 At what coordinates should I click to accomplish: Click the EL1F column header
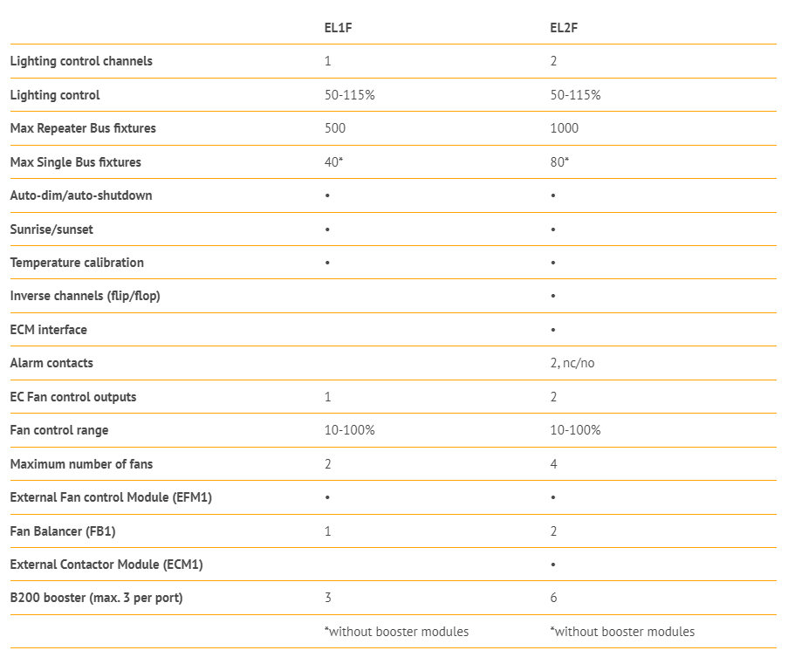coord(339,28)
